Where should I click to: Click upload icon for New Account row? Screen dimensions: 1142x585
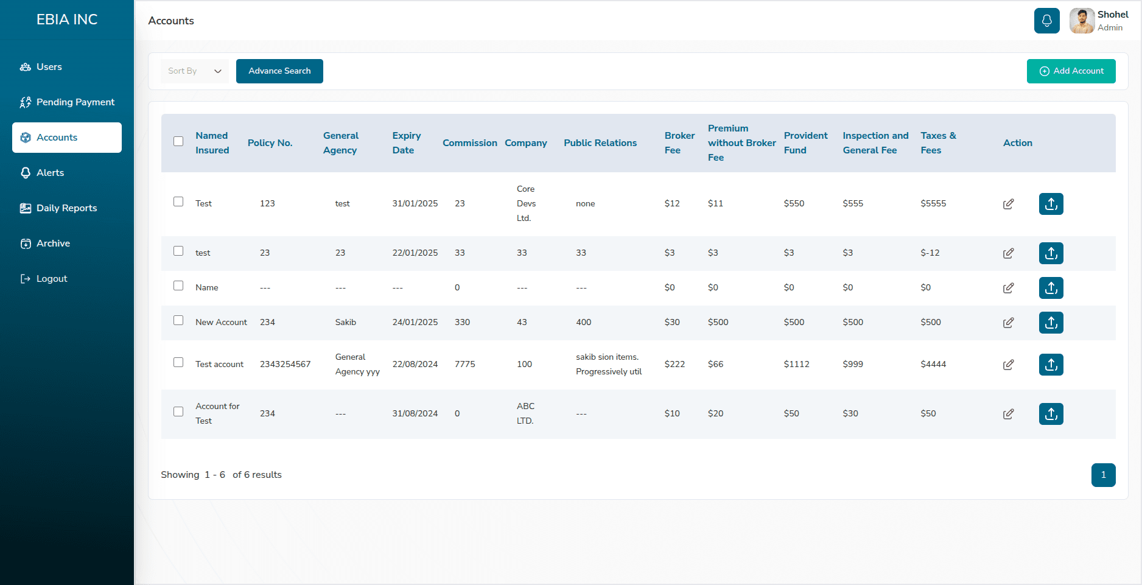tap(1051, 323)
